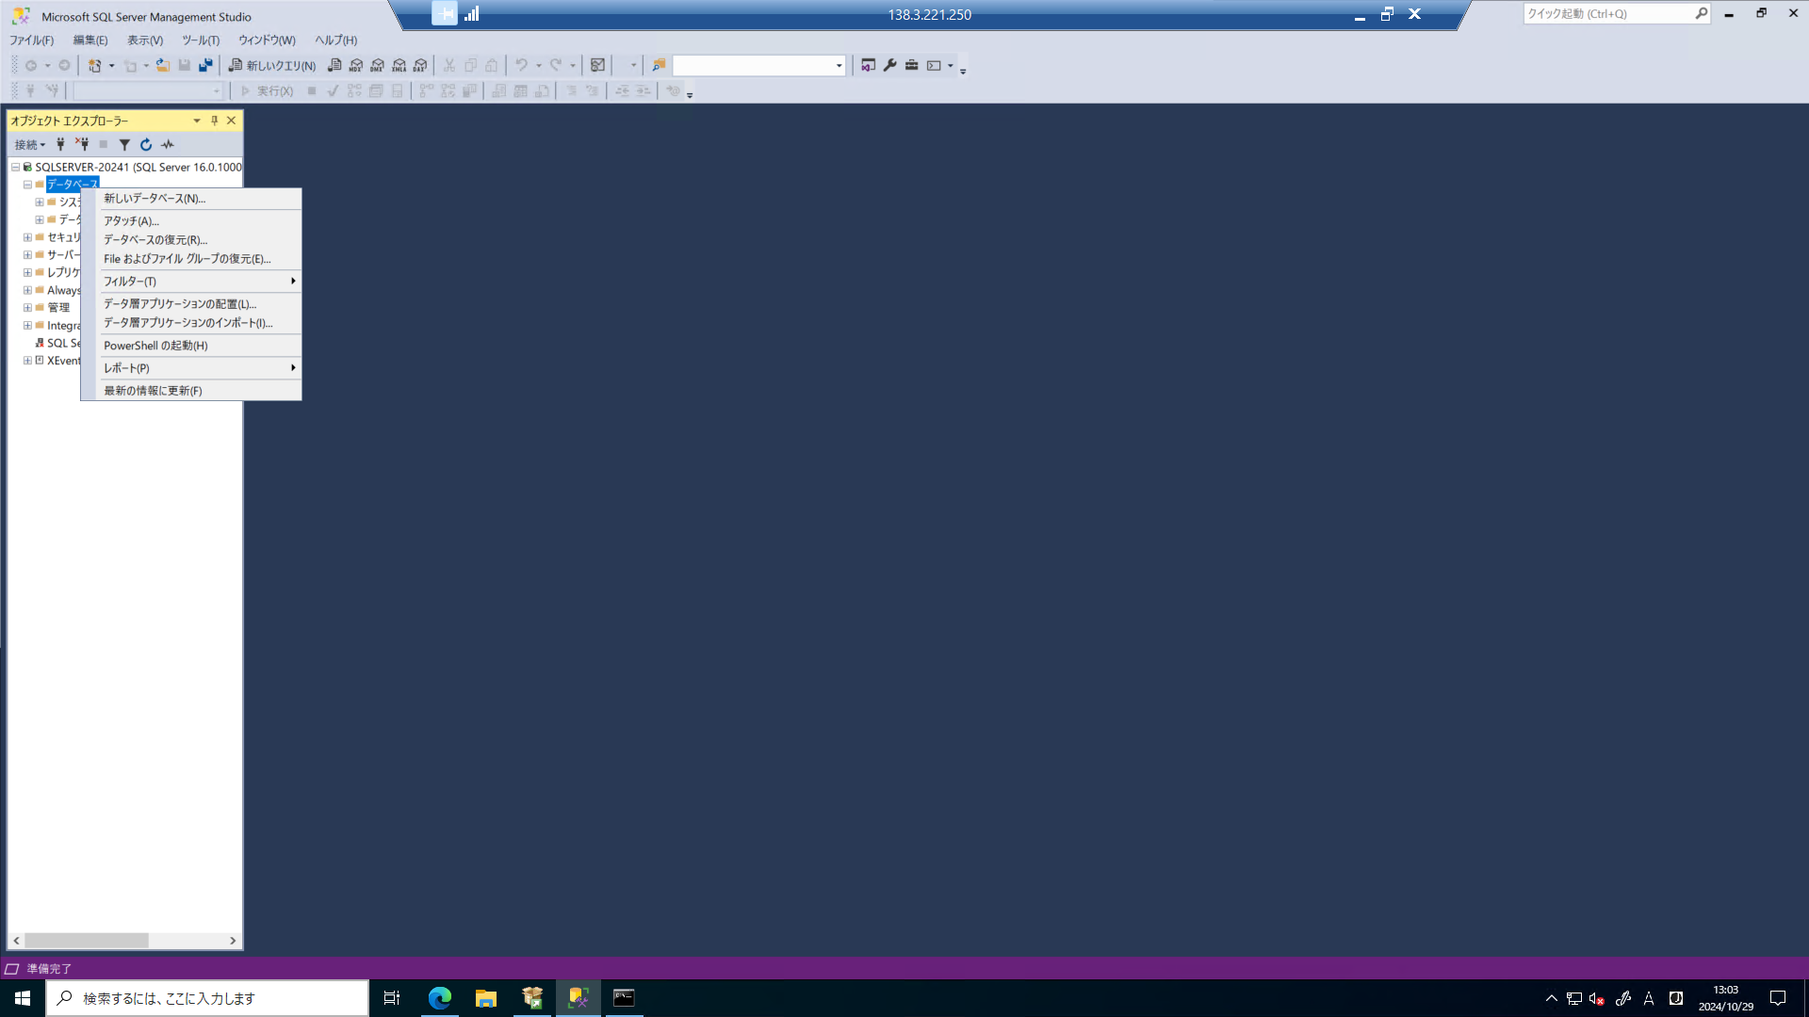The height and width of the screenshot is (1017, 1809).
Task: Run the query with the 実行 button
Action: [x=267, y=90]
